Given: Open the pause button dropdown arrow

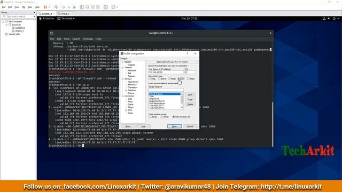Looking at the screenshot, I should [49, 7].
